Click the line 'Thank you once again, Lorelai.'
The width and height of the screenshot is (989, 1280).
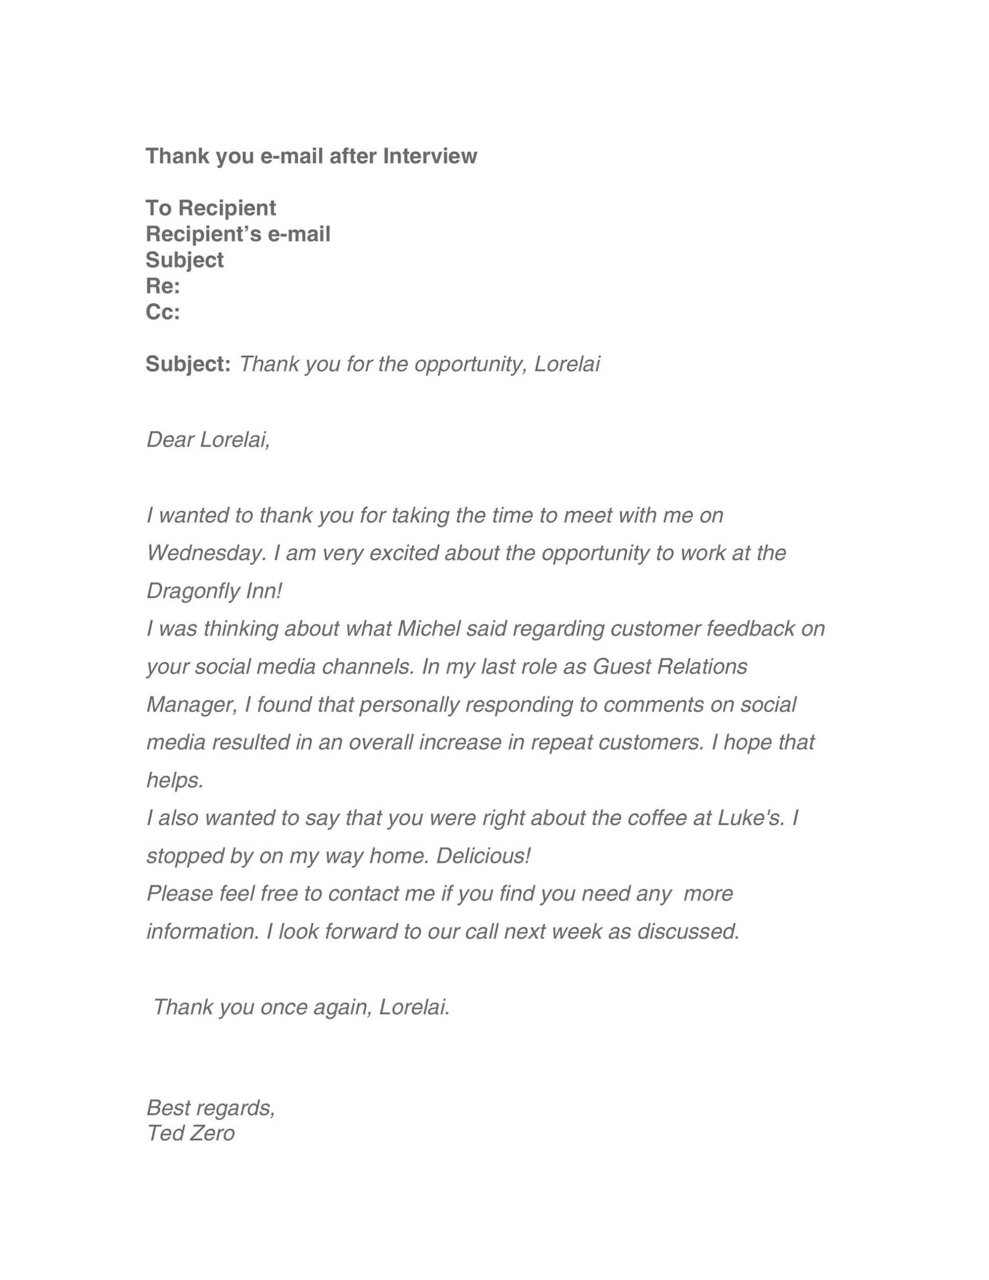click(x=301, y=1007)
